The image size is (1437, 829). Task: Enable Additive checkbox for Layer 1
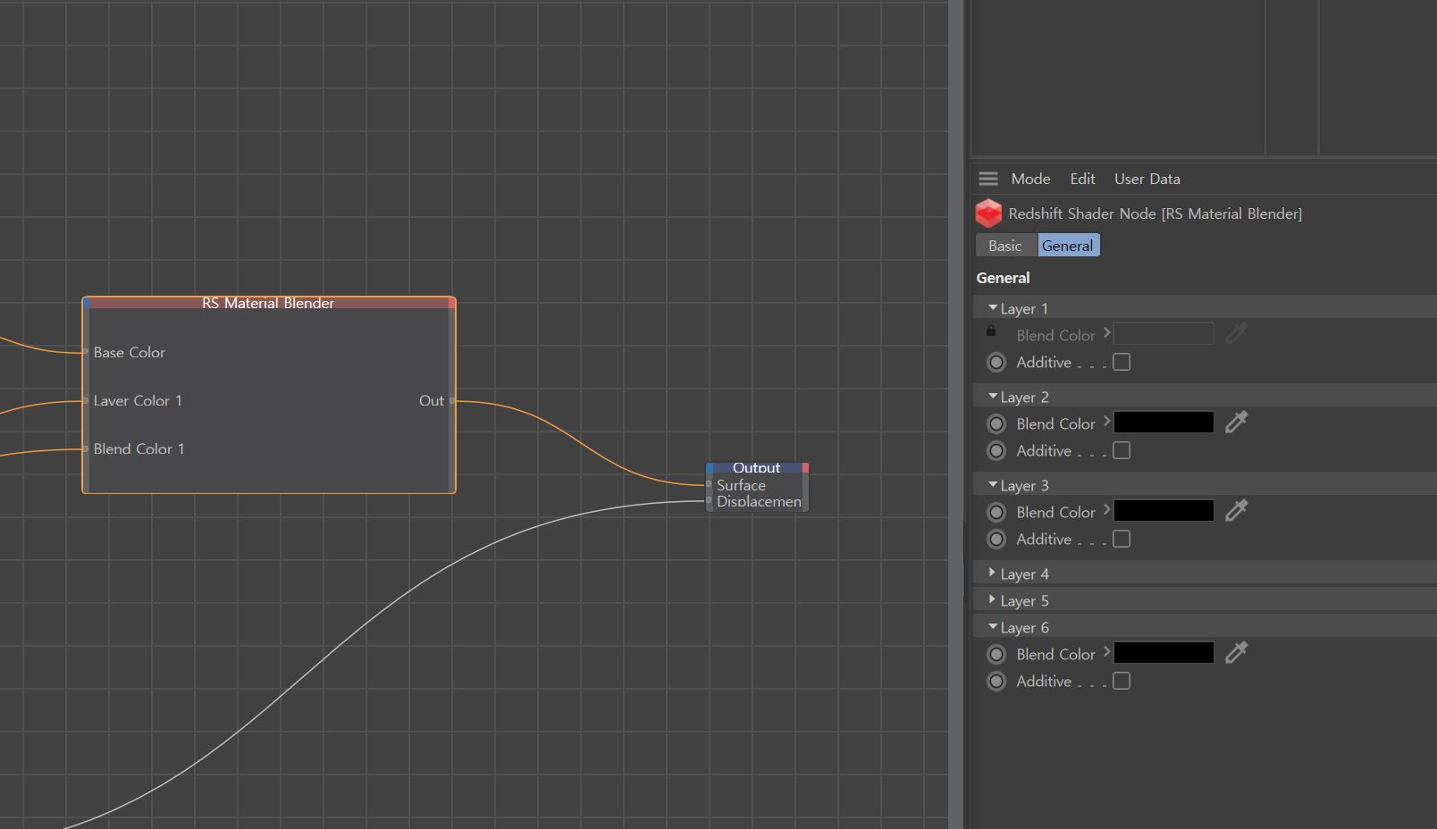coord(1122,362)
